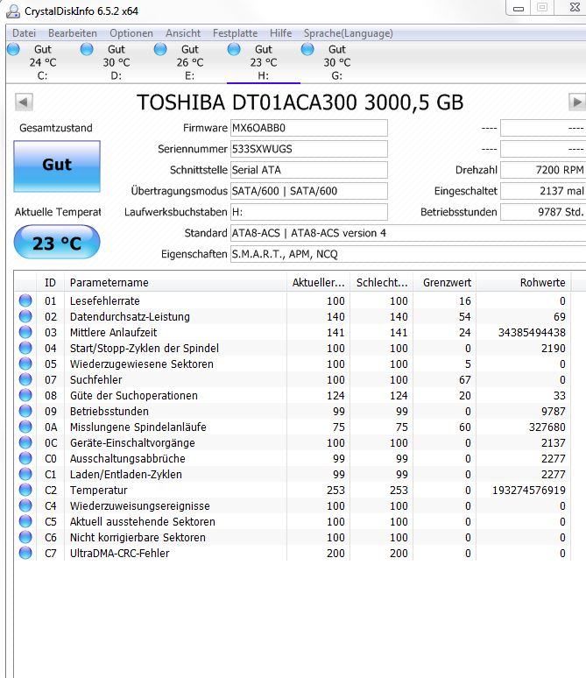Select raw value 193274576919
The height and width of the screenshot is (678, 586).
point(528,491)
